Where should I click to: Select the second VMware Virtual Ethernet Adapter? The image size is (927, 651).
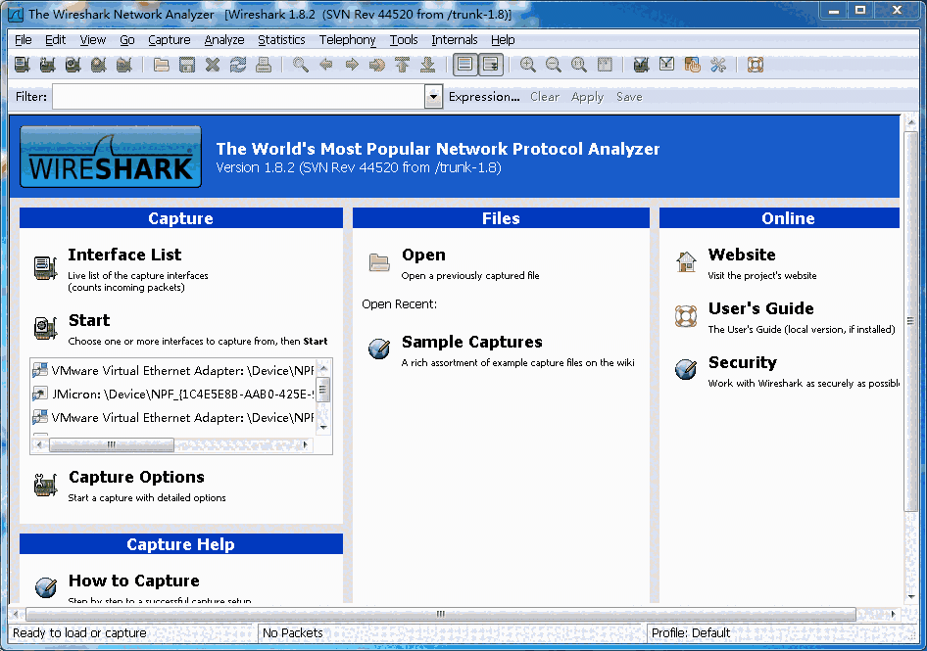pos(176,417)
